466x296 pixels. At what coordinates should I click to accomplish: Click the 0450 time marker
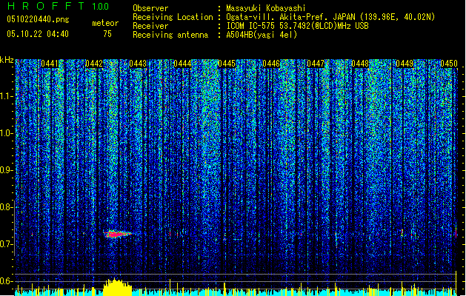click(449, 64)
